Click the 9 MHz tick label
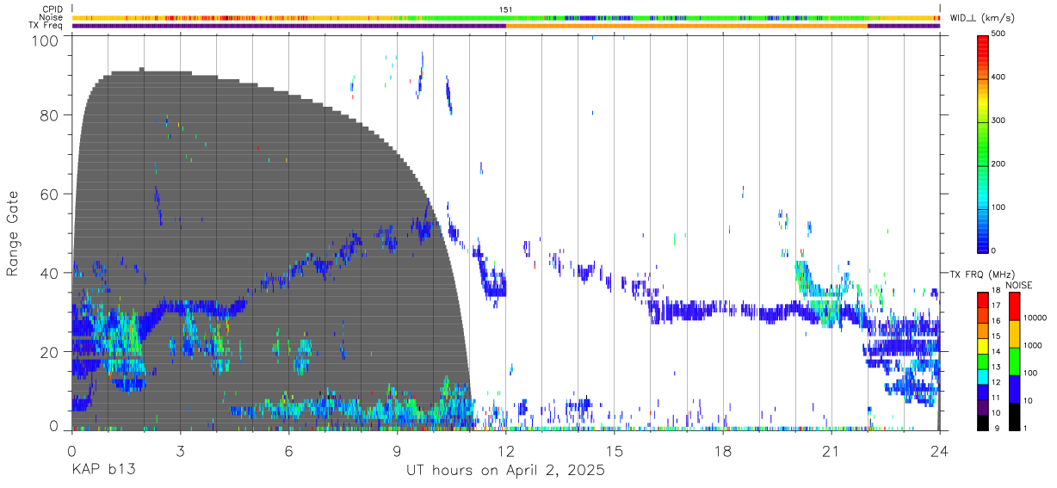1057x488 pixels. [x=995, y=429]
